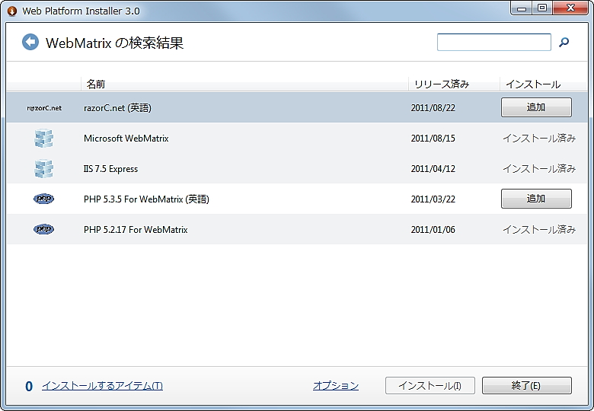Select the razorC.net (英語) row name
Viewport: 594px width, 411px height.
(117, 108)
